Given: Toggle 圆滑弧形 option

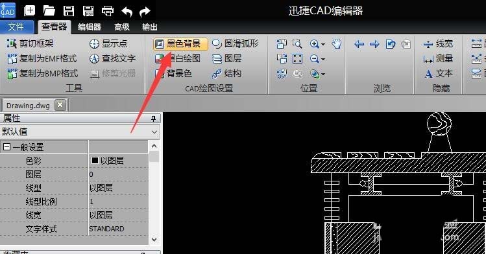Looking at the screenshot, I should point(235,43).
